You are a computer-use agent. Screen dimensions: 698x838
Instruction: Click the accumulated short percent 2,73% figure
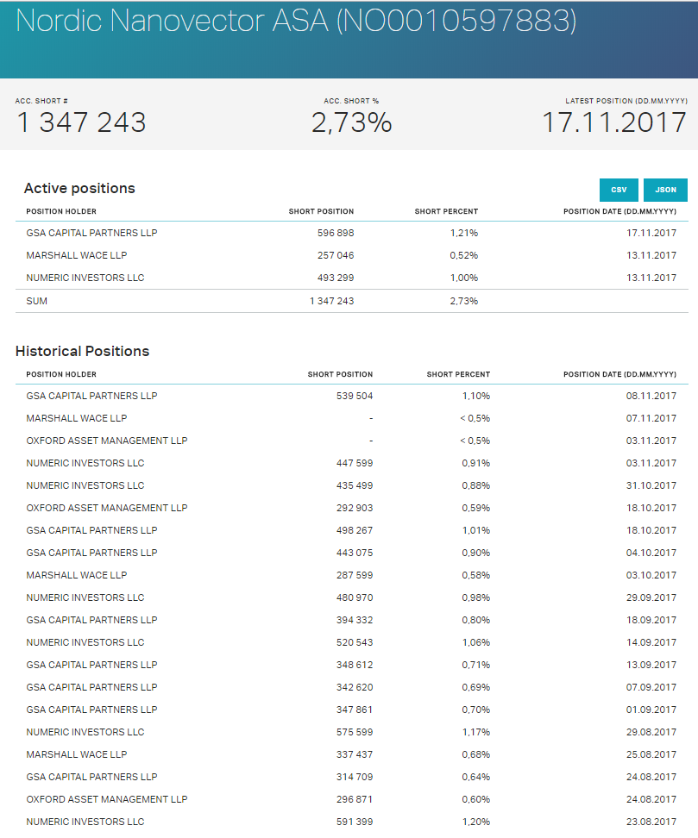point(351,122)
